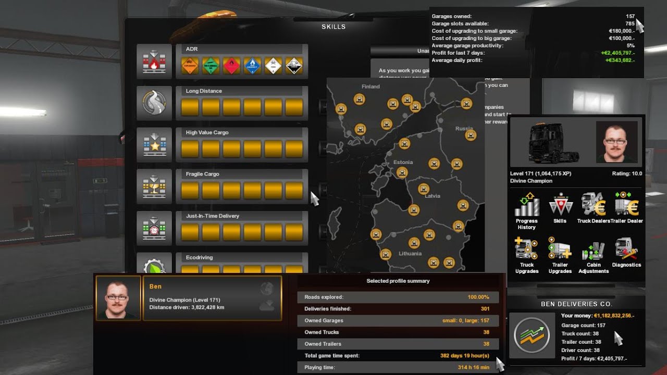Click the 'Owned Garages' row
Image resolution: width=667 pixels, height=375 pixels.
pyautogui.click(x=398, y=320)
